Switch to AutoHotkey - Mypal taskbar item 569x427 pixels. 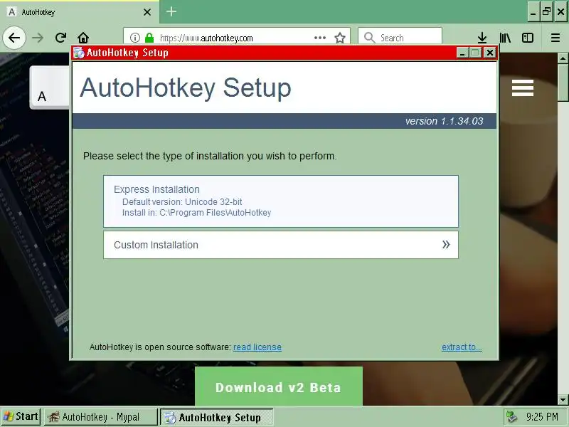pyautogui.click(x=101, y=417)
